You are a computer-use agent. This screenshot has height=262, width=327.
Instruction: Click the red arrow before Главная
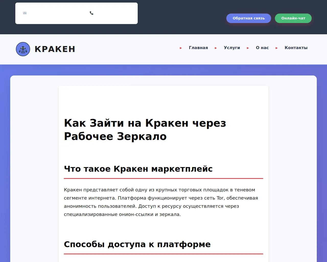[181, 48]
